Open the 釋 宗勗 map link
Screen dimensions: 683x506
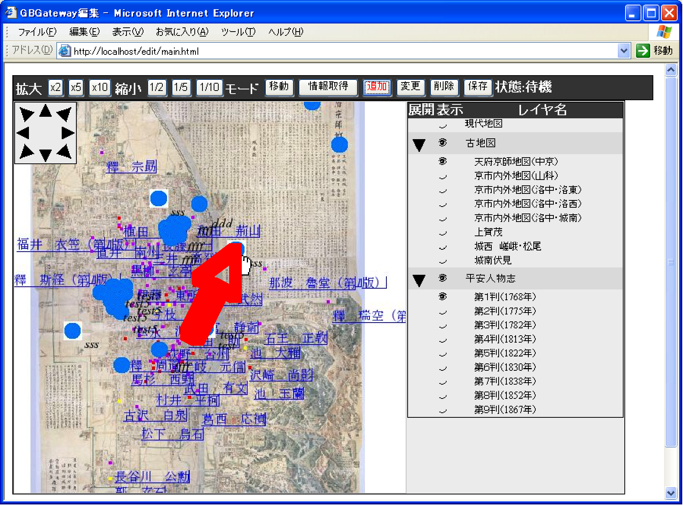(x=132, y=166)
